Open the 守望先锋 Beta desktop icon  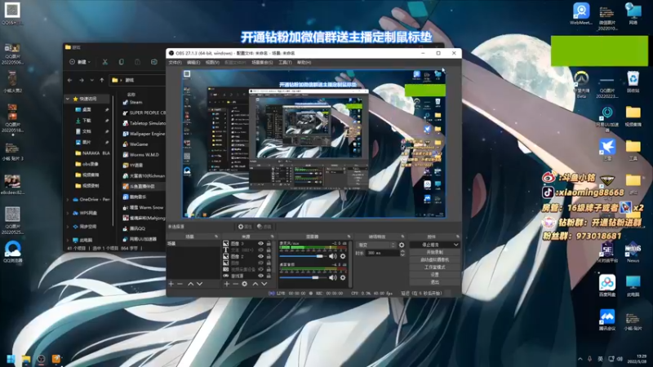point(581,85)
